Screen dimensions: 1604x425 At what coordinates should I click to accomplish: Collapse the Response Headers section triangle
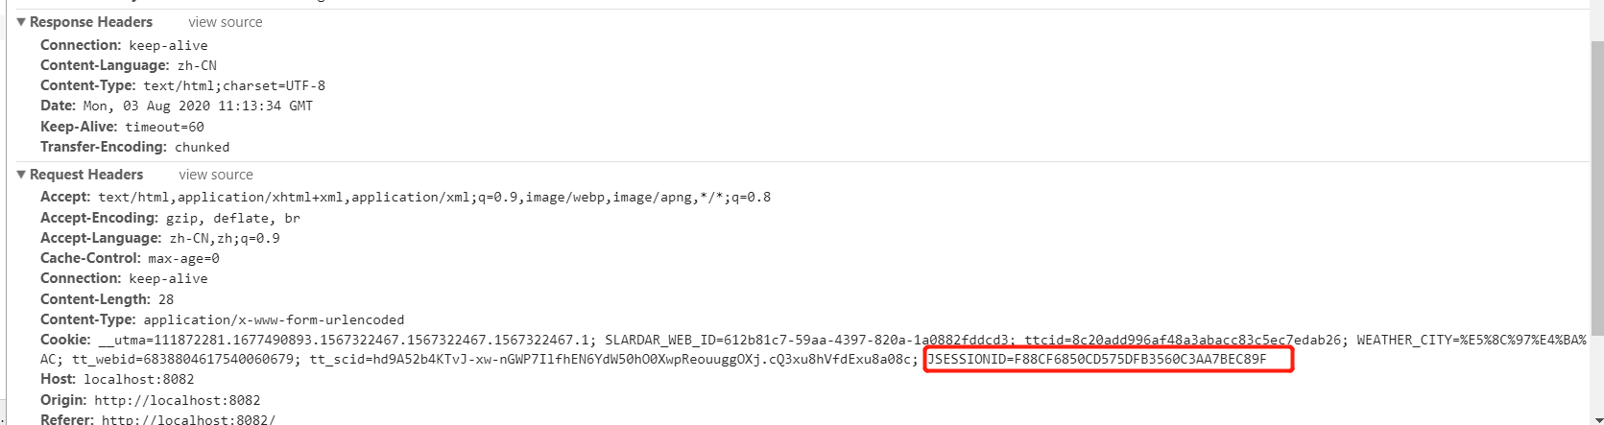point(21,22)
